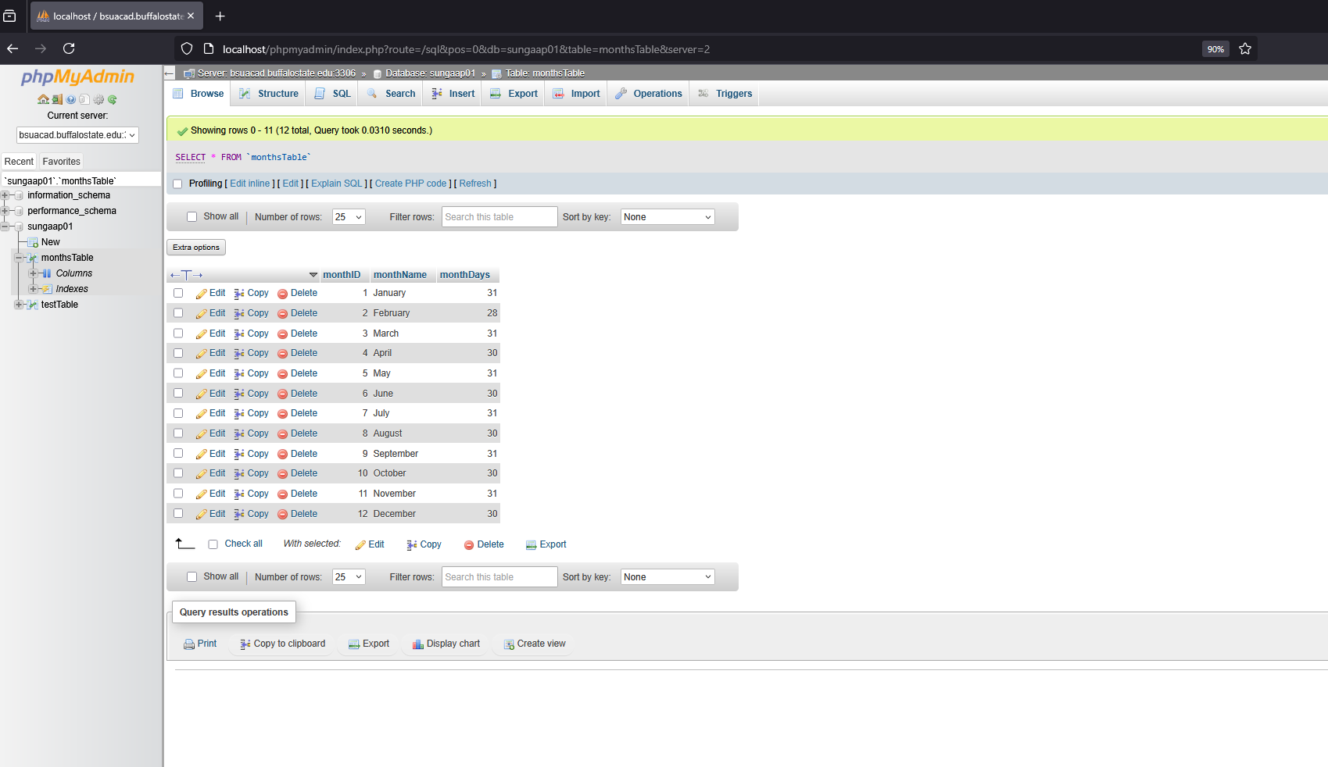Tick the checkbox for the March row
The image size is (1328, 767).
(178, 334)
